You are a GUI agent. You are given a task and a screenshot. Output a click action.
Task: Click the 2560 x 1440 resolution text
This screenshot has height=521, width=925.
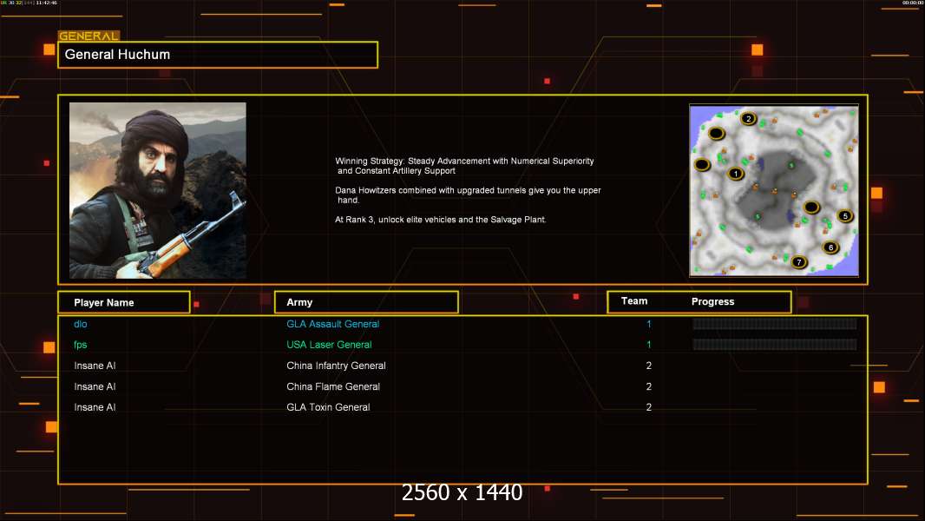[462, 492]
